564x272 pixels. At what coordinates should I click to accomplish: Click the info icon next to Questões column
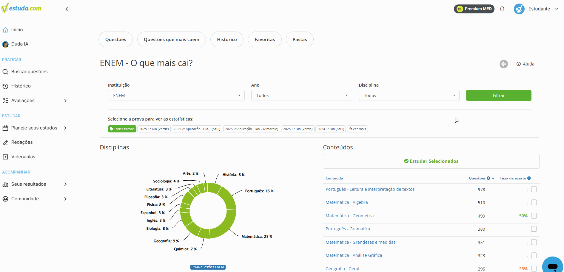tap(489, 178)
